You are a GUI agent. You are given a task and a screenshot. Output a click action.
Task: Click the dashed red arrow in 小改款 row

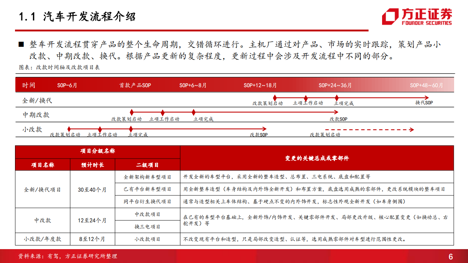pos(370,129)
